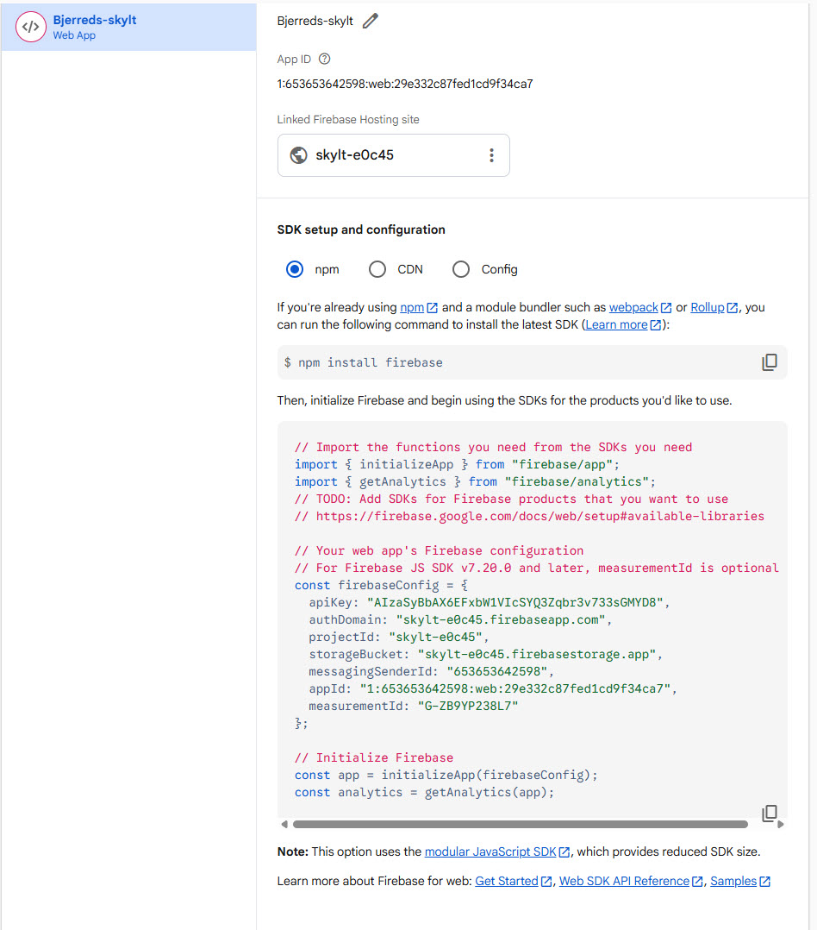Select the Config radio button
817x930 pixels.
click(461, 269)
